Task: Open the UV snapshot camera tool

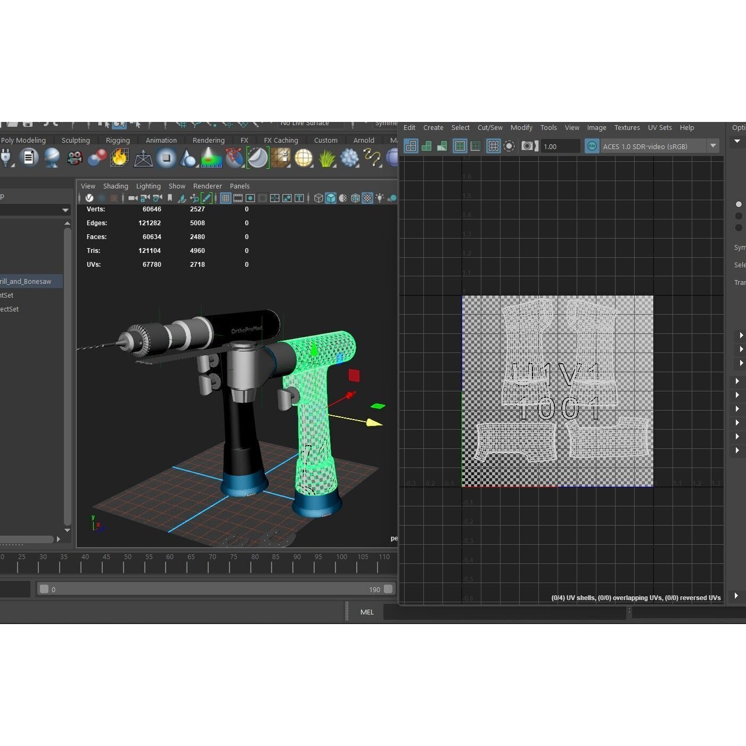Action: pos(527,146)
